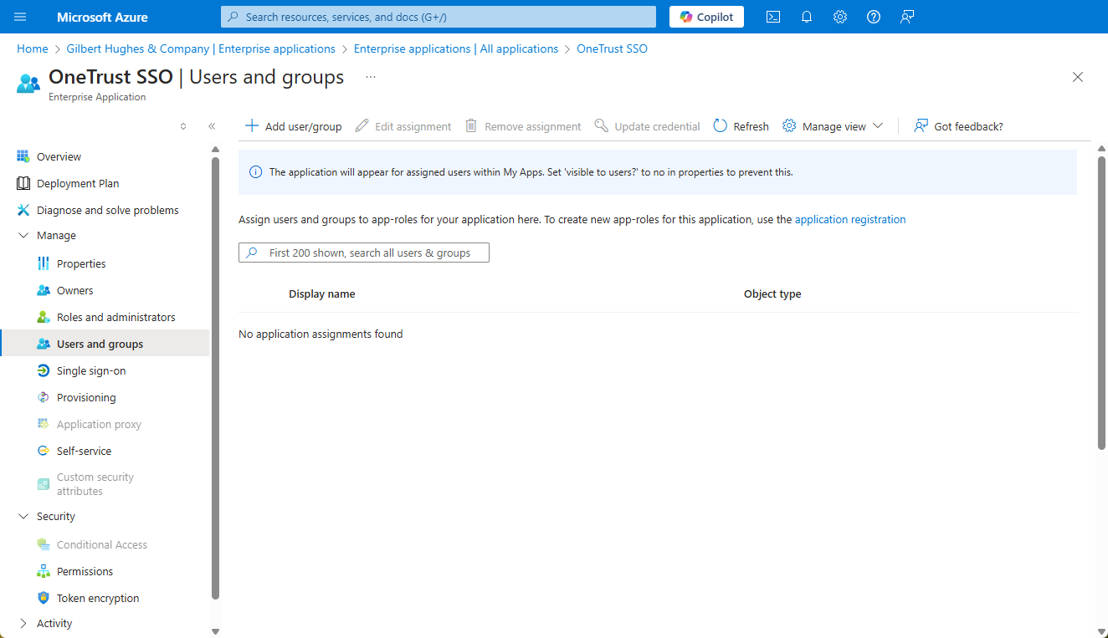Viewport: 1108px width, 638px height.
Task: Collapse the navigation pane with double chevron
Action: (211, 125)
